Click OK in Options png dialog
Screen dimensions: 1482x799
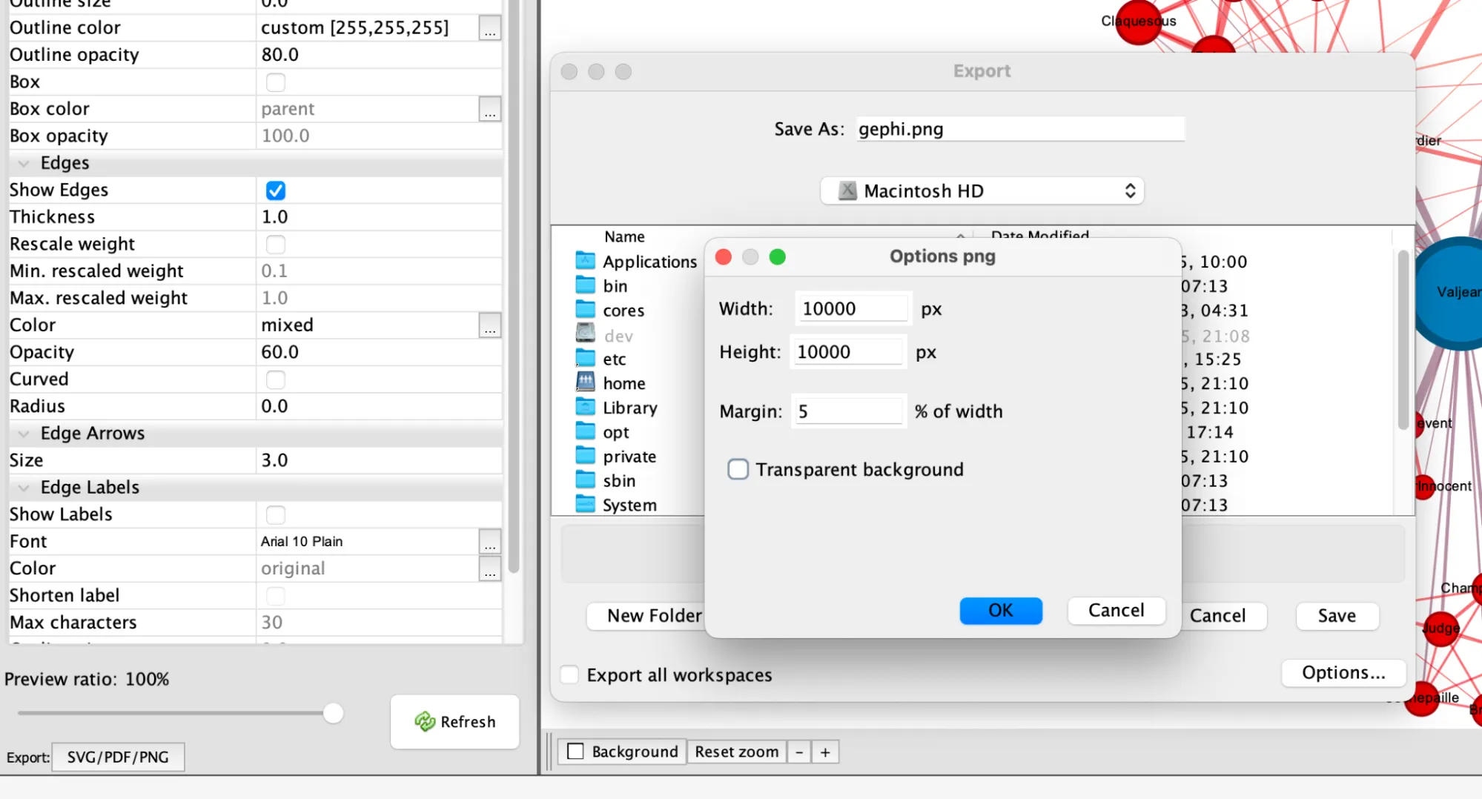pyautogui.click(x=1000, y=610)
